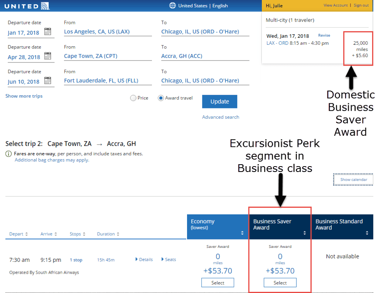This screenshot has height=293, width=376.
Task: Open the calendar for the Jan 17 departure date
Action: coord(48,32)
